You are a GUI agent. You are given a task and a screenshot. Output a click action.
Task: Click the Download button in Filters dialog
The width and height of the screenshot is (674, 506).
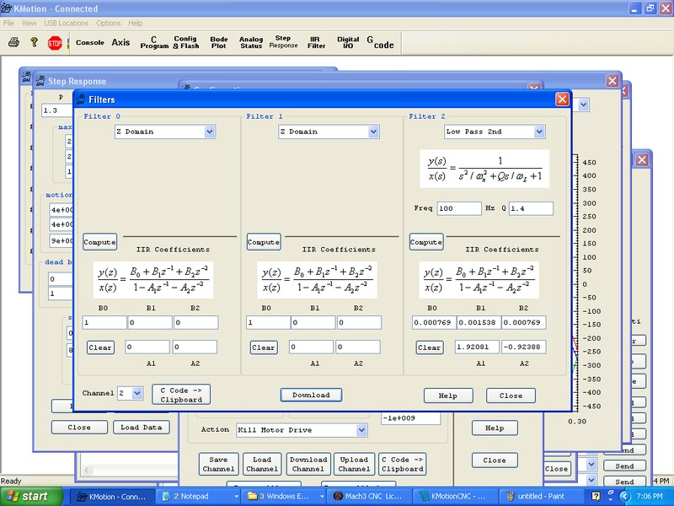pyautogui.click(x=311, y=395)
